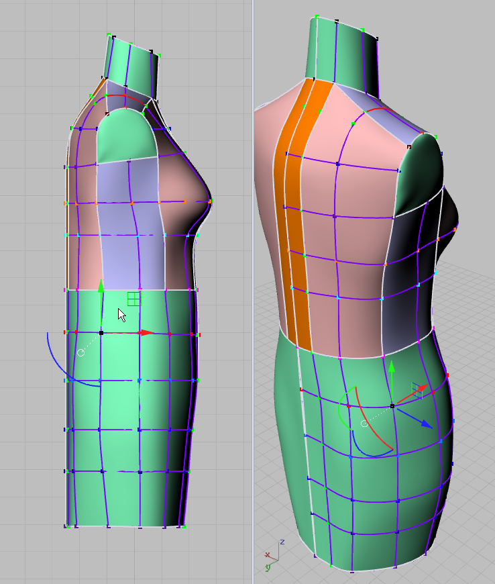Click the y axis label of orientation indicator
This screenshot has height=584, width=495.
(x=268, y=567)
